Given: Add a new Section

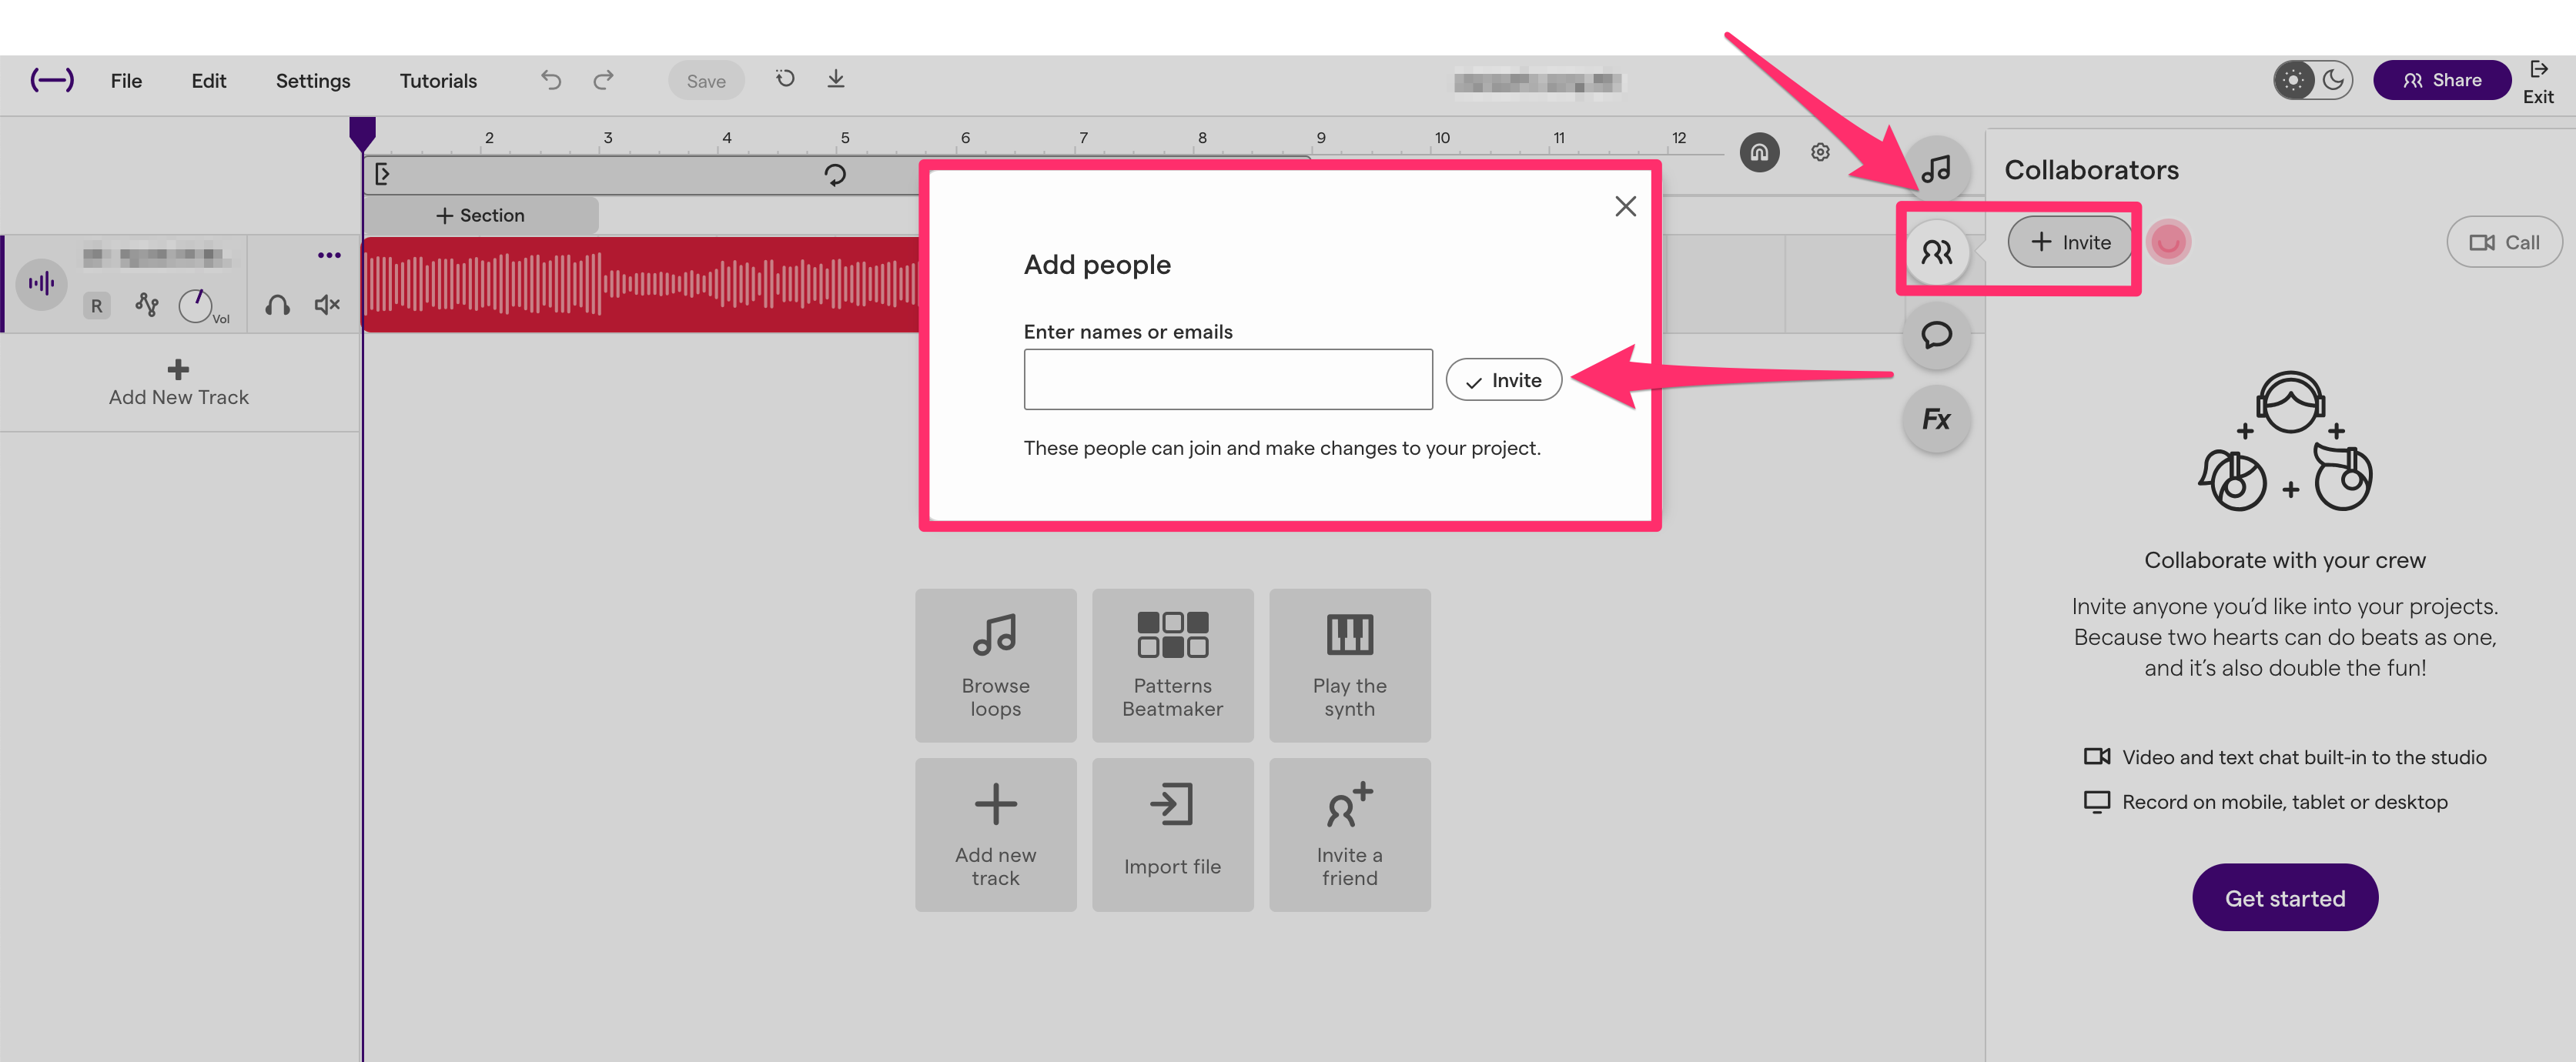Looking at the screenshot, I should (480, 215).
